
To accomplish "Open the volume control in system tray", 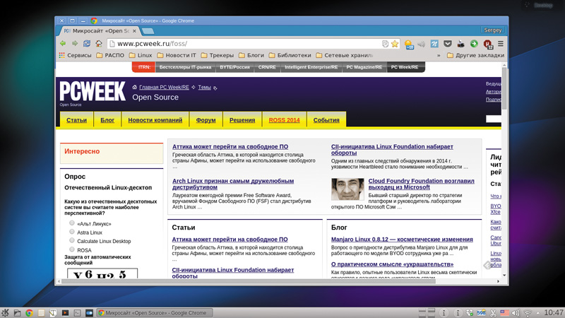I will pyautogui.click(x=516, y=313).
